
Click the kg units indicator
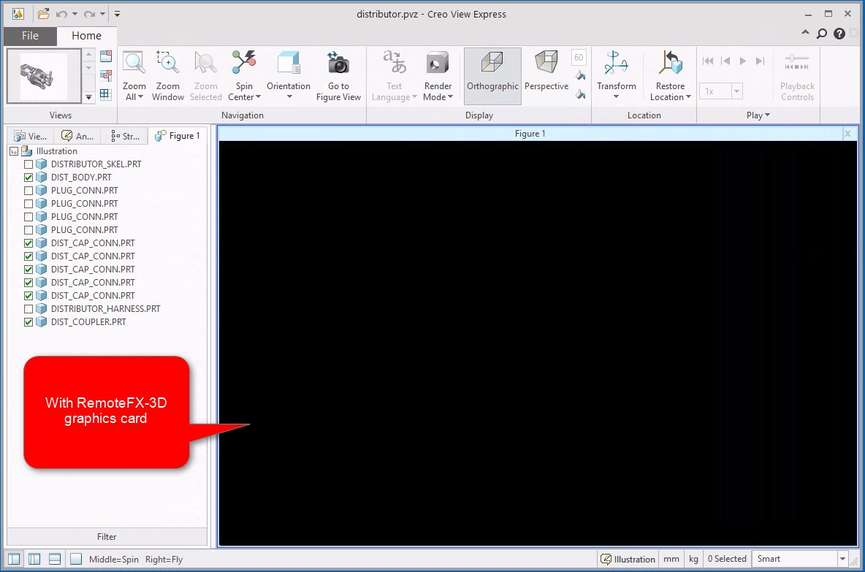693,559
